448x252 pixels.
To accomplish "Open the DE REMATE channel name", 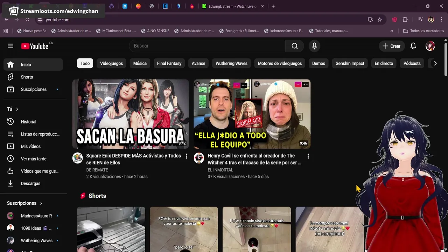I will (x=97, y=170).
